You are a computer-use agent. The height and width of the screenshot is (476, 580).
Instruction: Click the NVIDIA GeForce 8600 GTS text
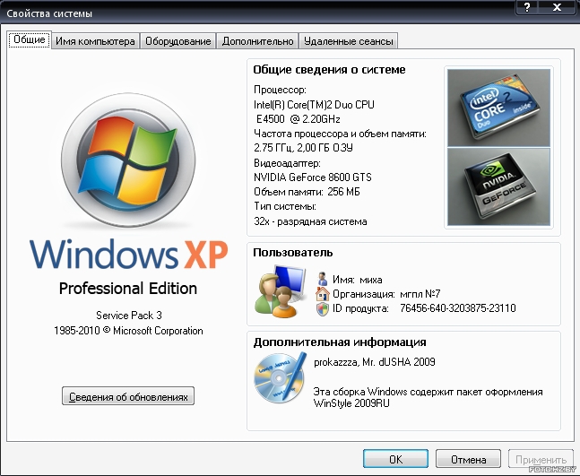point(313,177)
